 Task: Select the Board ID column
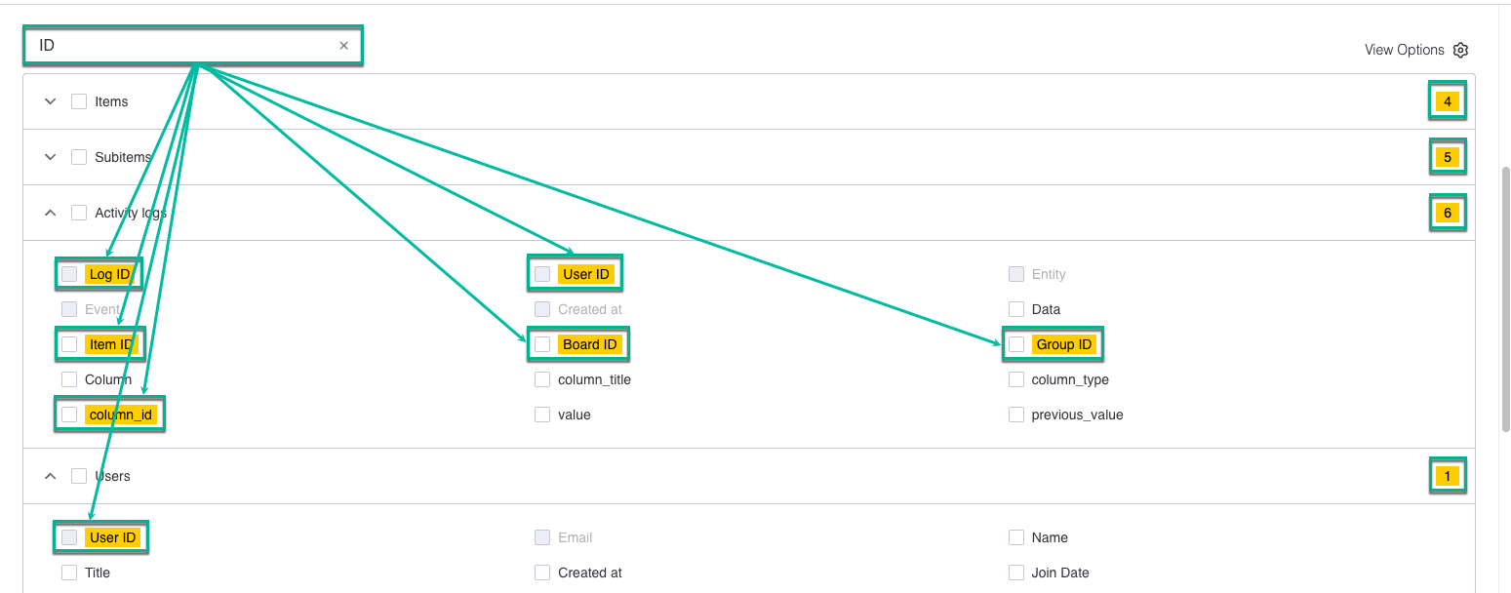pyautogui.click(x=542, y=344)
